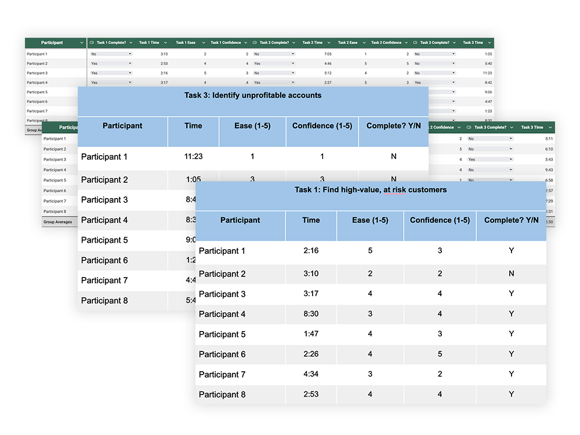Click Participant 6's confidence value 5 in Task 1 table
Viewport: 580px width, 435px height.
coord(440,354)
